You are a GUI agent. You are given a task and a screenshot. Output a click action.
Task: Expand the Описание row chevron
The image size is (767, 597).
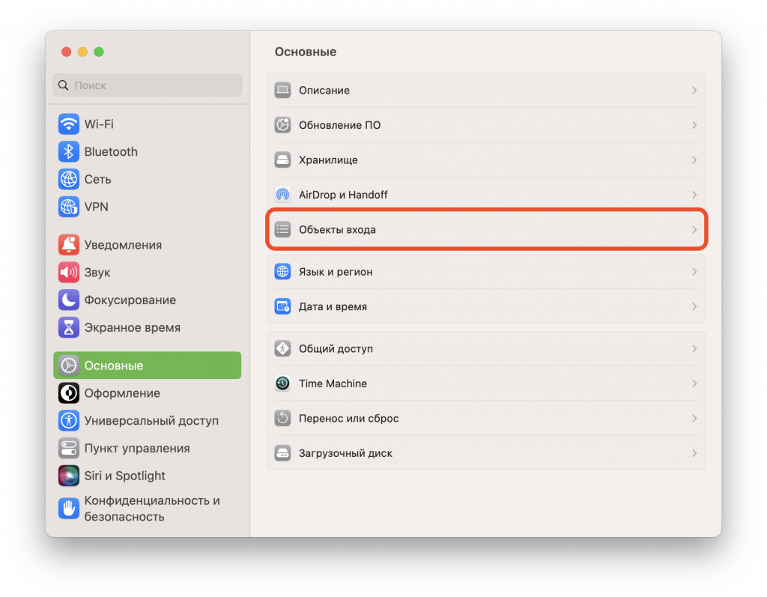tap(694, 91)
